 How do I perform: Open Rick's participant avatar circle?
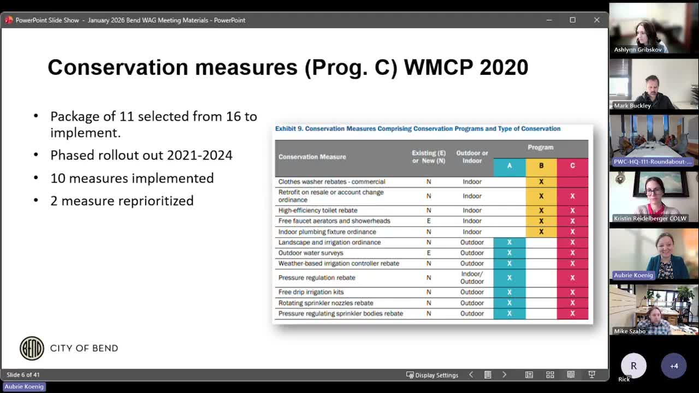coord(633,366)
